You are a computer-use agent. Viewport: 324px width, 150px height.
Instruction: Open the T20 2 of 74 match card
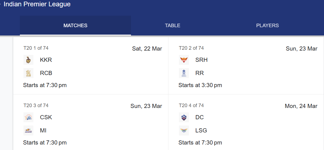pos(246,66)
